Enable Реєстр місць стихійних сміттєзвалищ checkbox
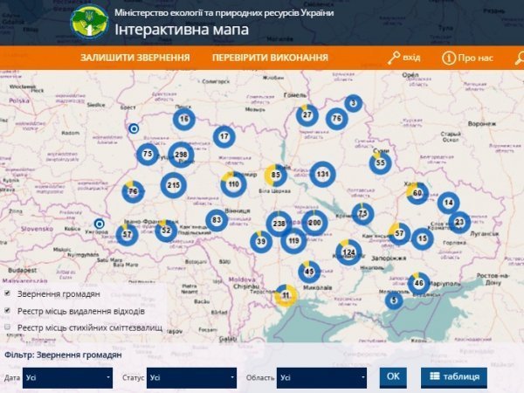The height and width of the screenshot is (393, 524). tap(8, 327)
